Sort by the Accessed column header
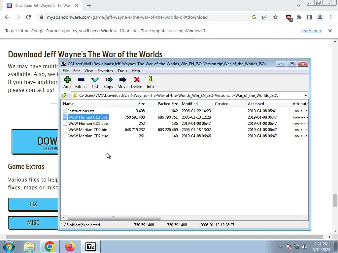Screen dimensions: 338x253 click(x=262, y=104)
